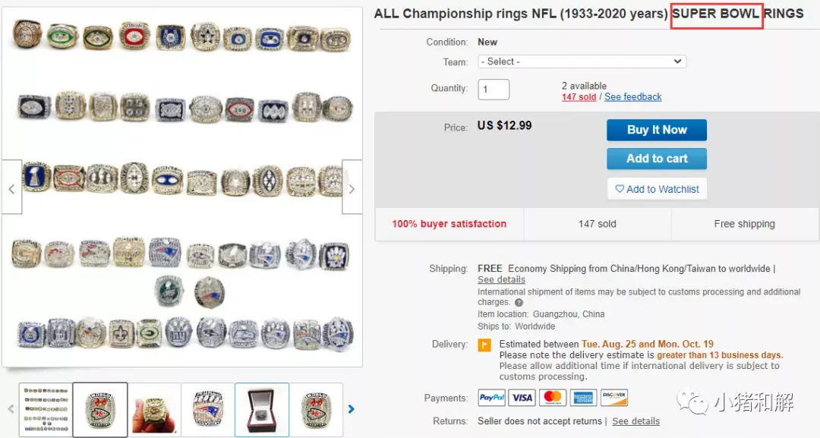The height and width of the screenshot is (438, 820).
Task: Click the orange delivery flag icon
Action: [484, 345]
